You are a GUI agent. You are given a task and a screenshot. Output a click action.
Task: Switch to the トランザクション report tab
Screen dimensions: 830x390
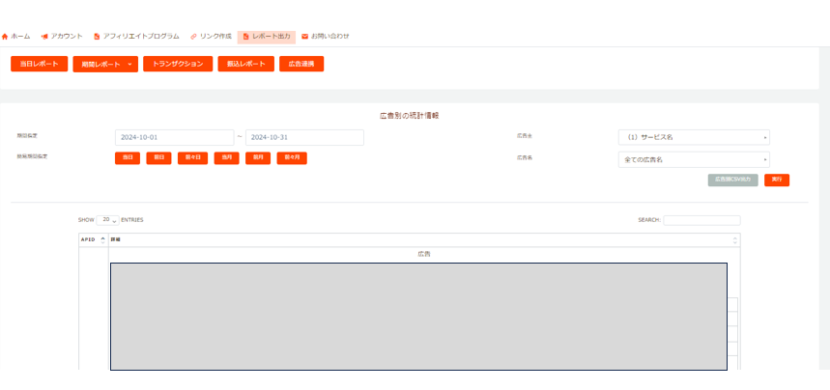[177, 65]
